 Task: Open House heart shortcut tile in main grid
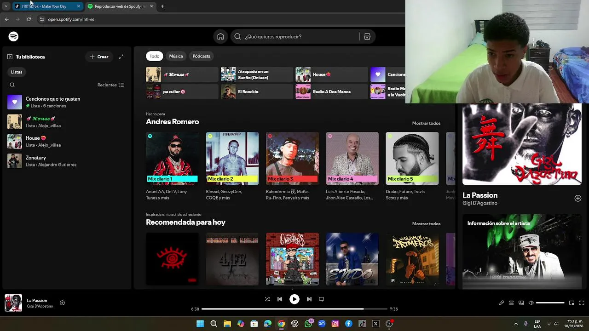point(331,74)
